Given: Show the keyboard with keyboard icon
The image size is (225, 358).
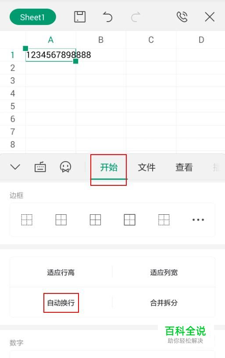Looking at the screenshot, I should (x=40, y=167).
